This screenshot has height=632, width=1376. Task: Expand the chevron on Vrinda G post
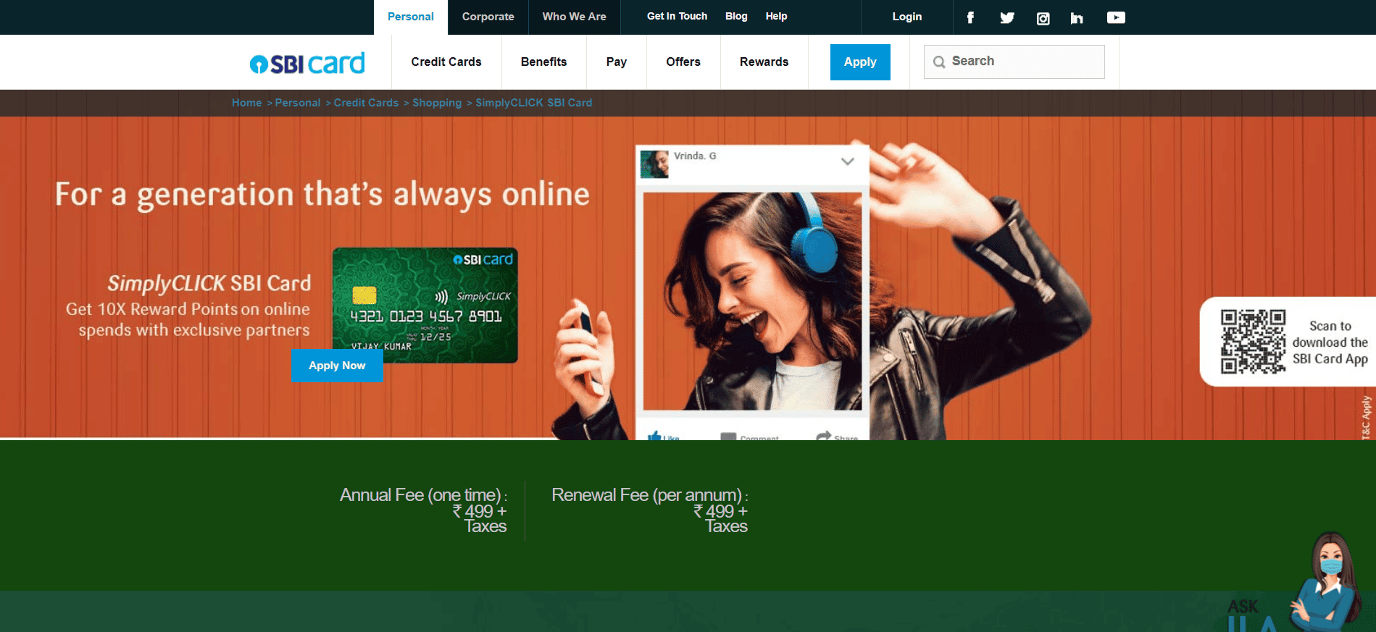click(847, 161)
